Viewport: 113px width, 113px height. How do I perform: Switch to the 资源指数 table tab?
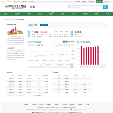(x=56, y=73)
